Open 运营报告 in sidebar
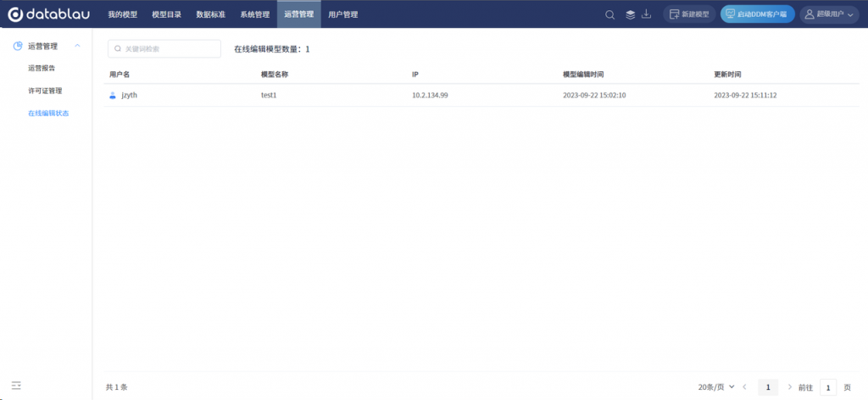The height and width of the screenshot is (400, 868). click(x=42, y=69)
